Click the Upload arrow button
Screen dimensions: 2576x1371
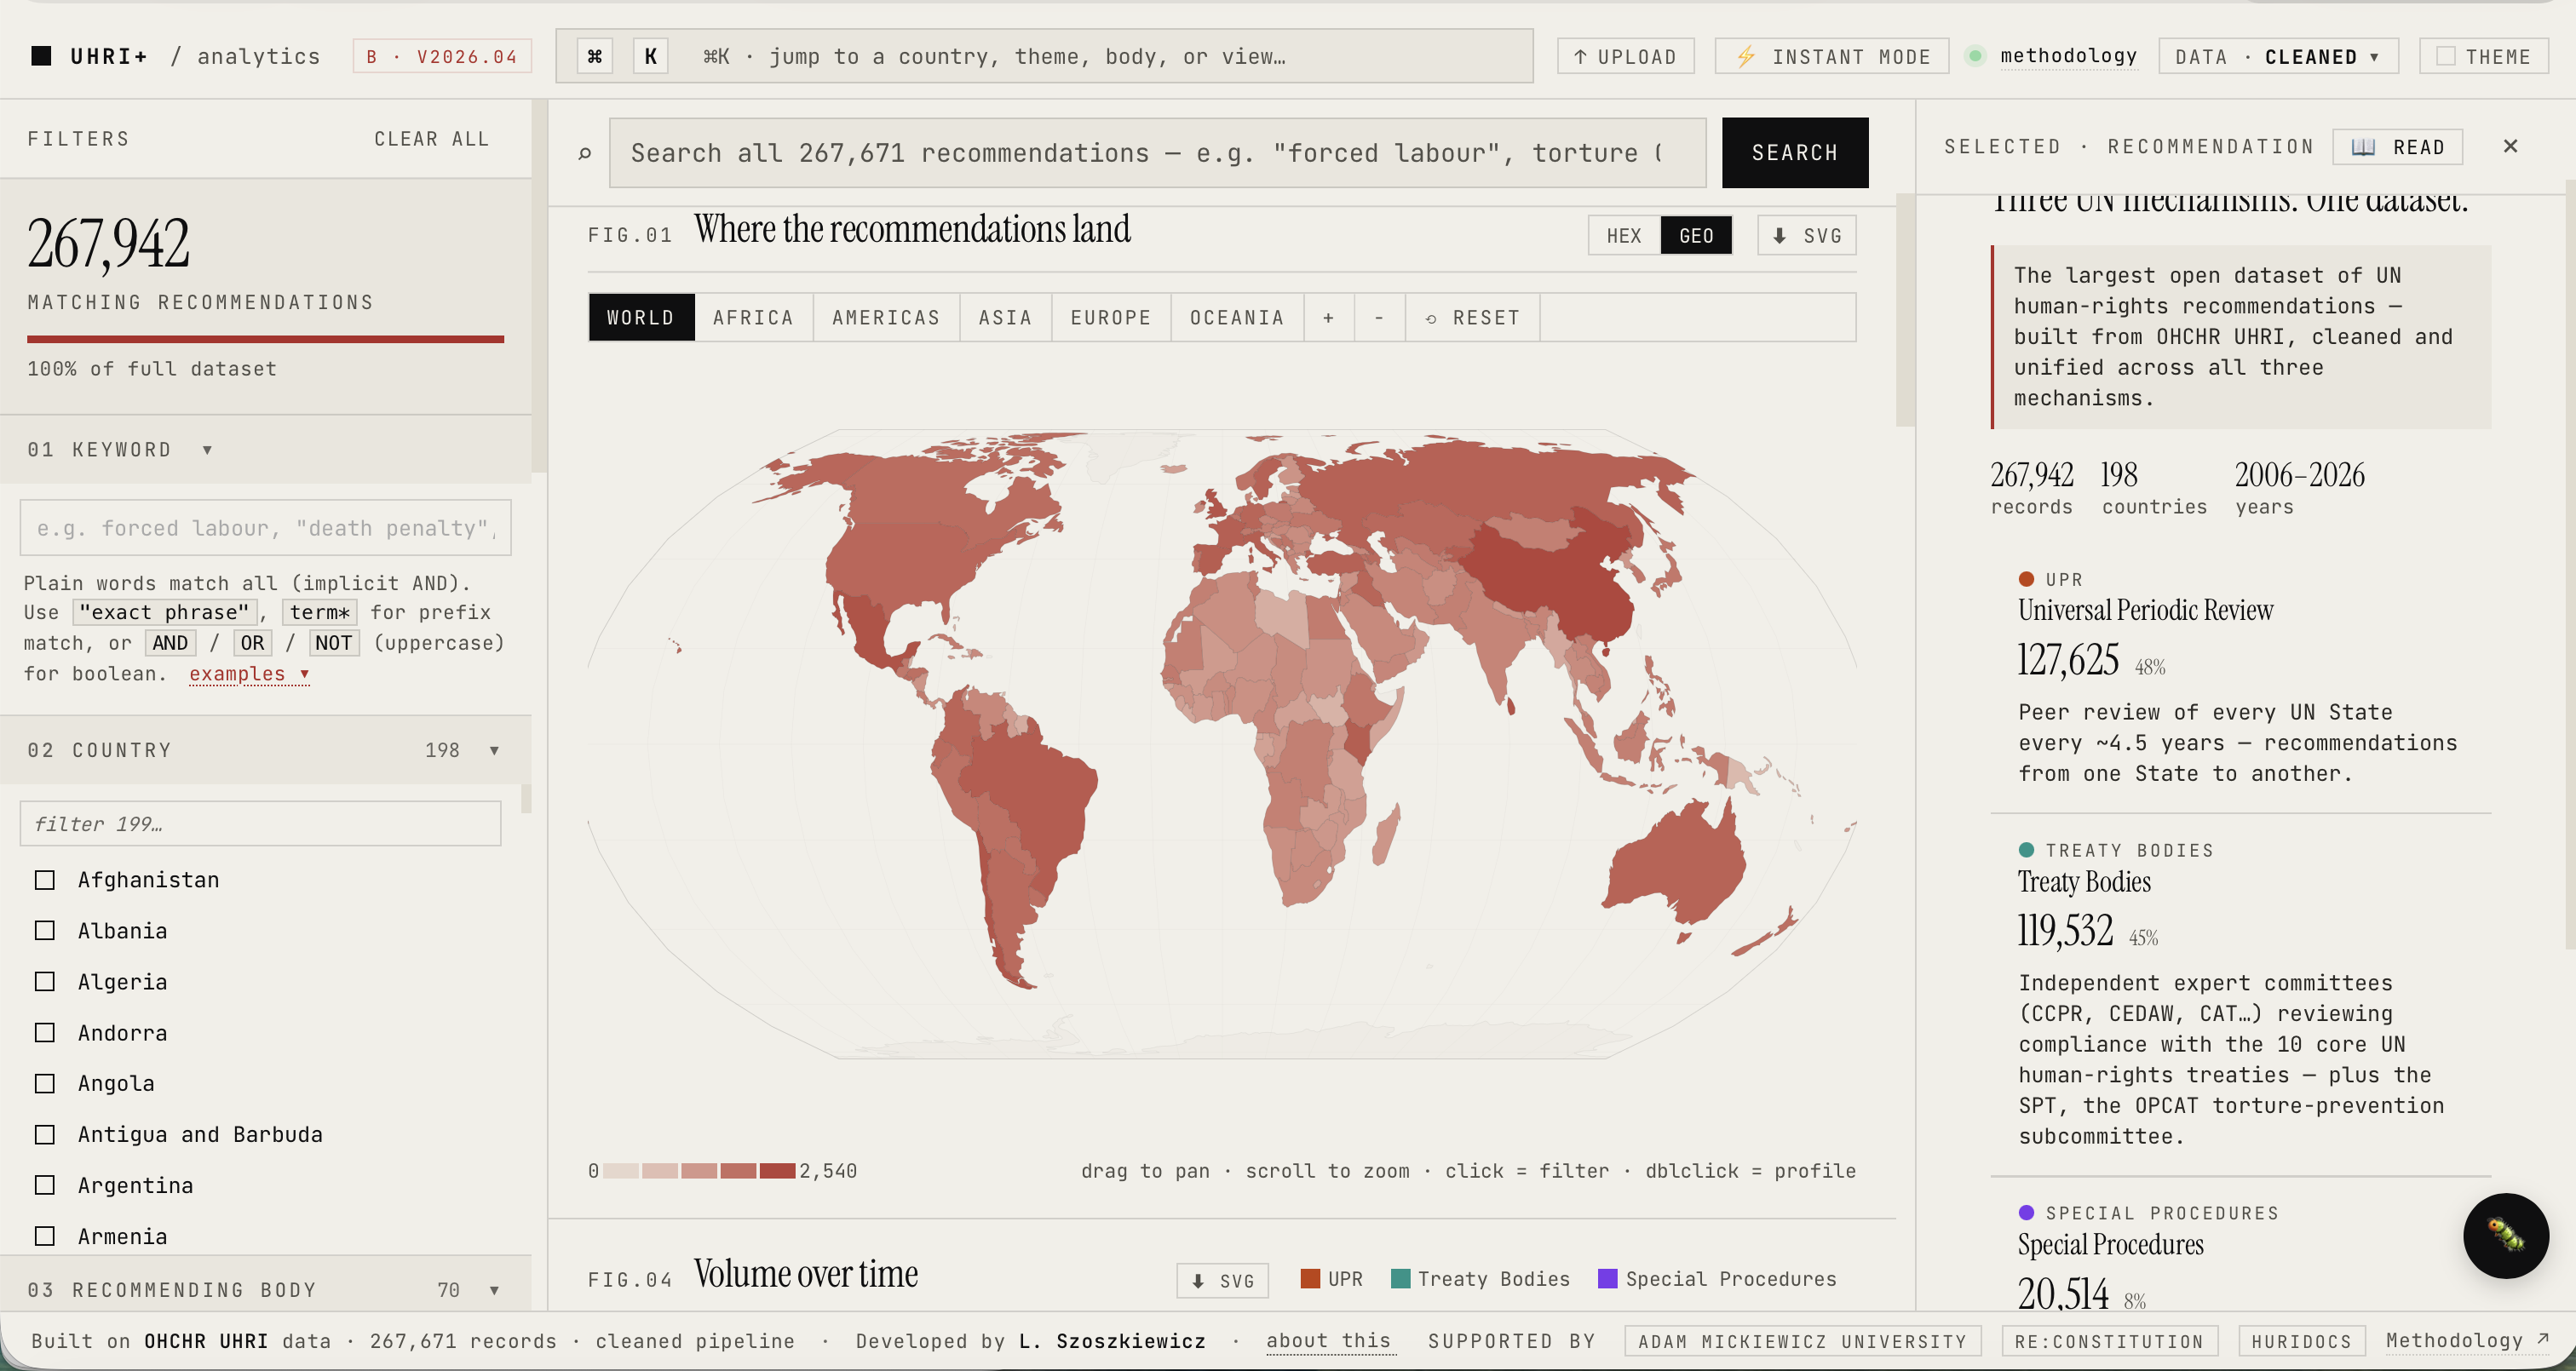click(x=1625, y=57)
